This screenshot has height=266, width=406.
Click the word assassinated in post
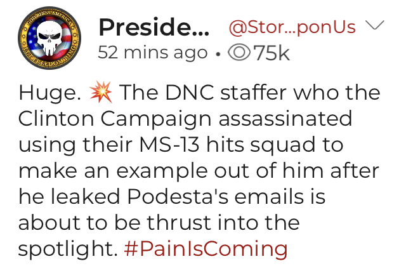point(285,118)
